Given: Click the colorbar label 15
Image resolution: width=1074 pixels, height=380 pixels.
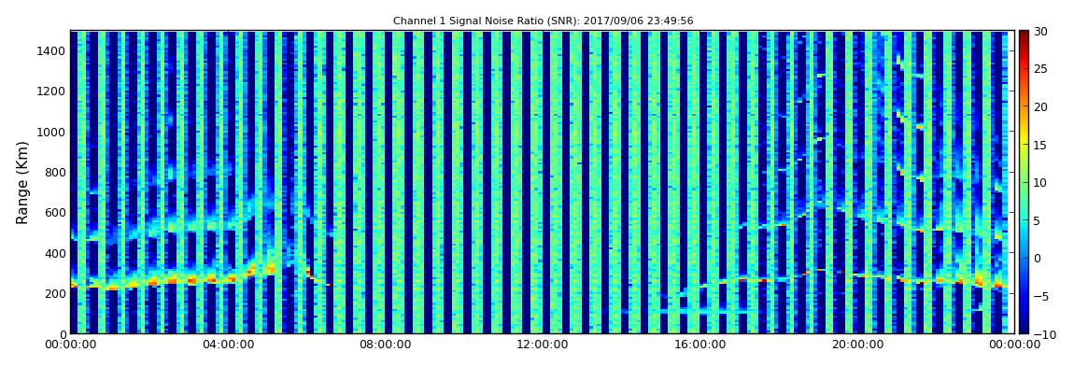Looking at the screenshot, I should (x=1040, y=145).
